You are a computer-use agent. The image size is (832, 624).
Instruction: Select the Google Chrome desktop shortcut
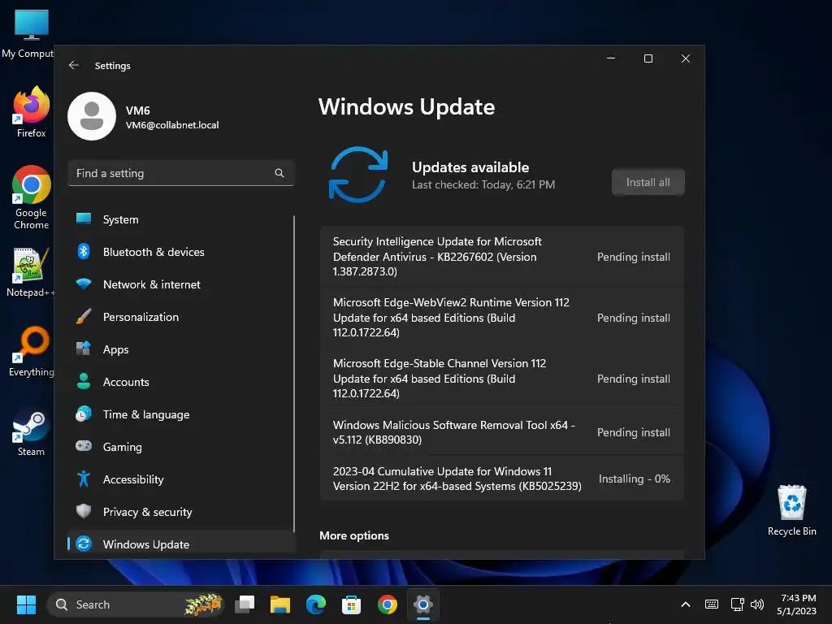[x=31, y=197]
